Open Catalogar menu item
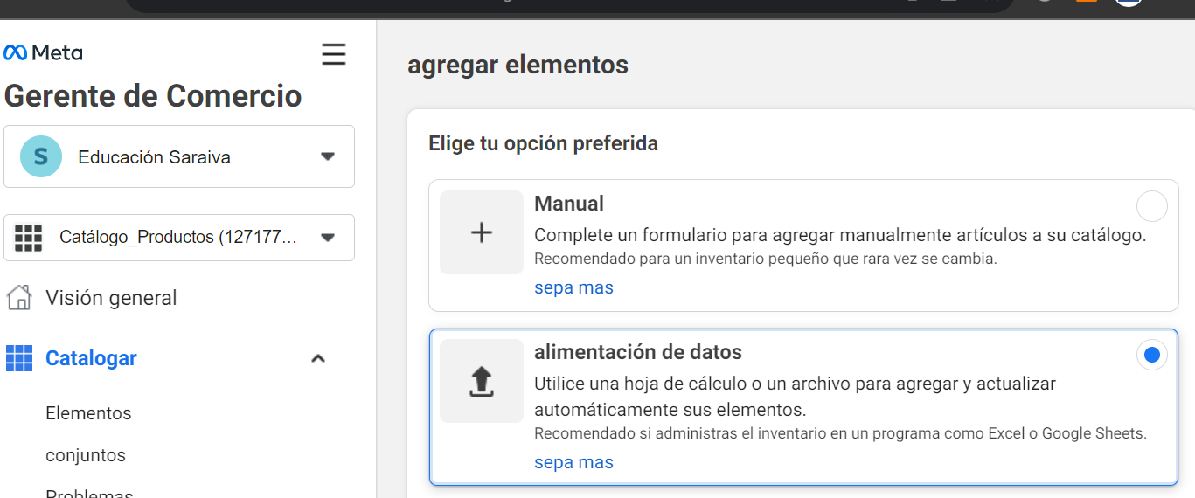Image resolution: width=1195 pixels, height=498 pixels. pyautogui.click(x=91, y=358)
